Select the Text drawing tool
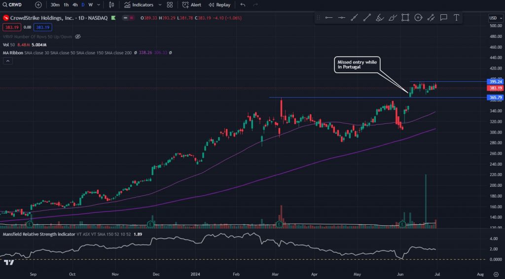Screen dimensions: 505x279 pos(456,18)
